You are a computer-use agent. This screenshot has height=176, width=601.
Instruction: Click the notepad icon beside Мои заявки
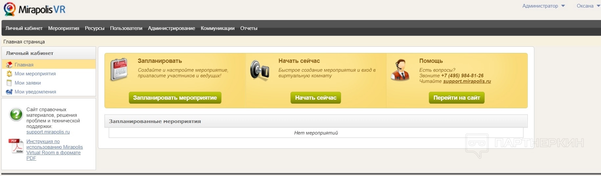9,83
